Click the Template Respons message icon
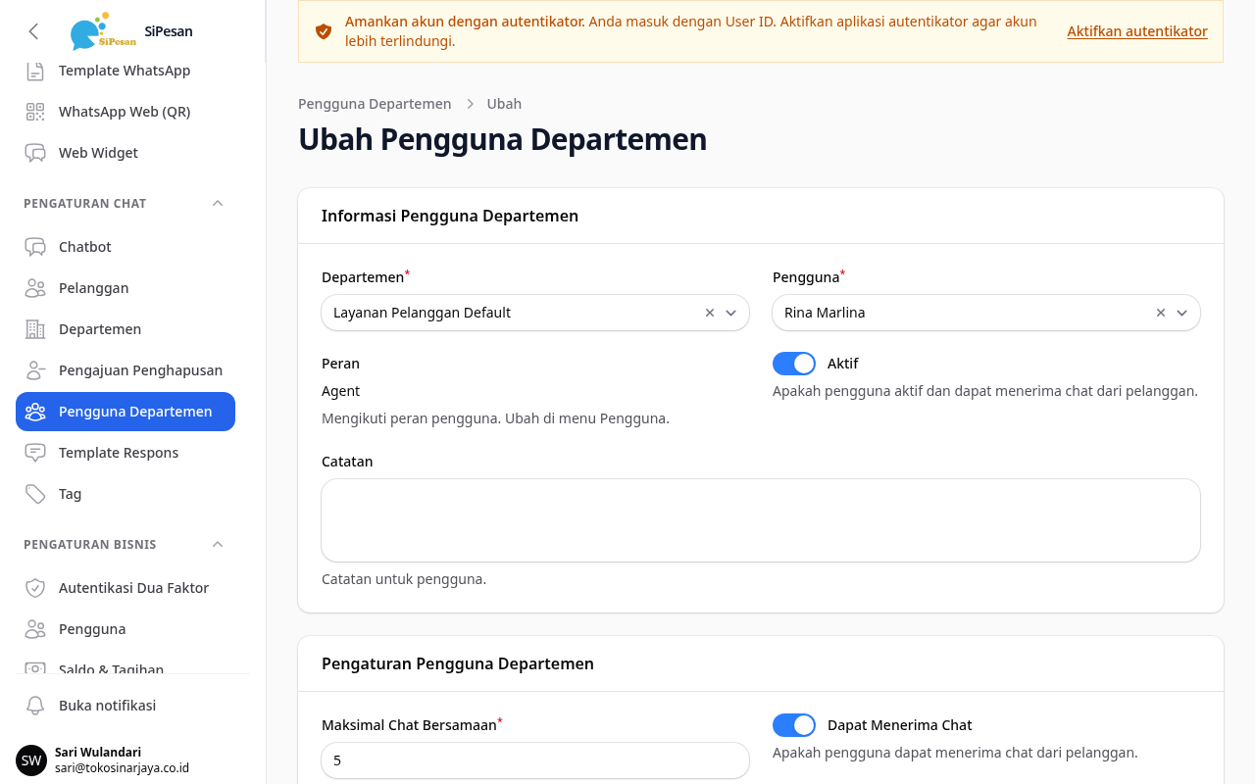 coord(35,453)
